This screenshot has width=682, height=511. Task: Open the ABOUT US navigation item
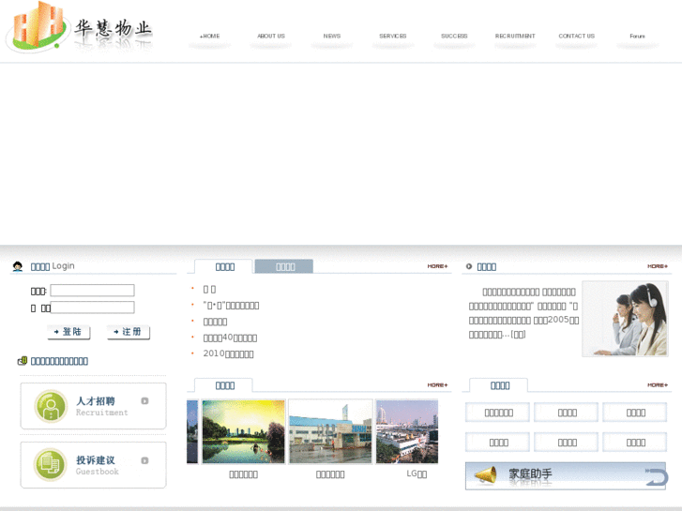271,36
